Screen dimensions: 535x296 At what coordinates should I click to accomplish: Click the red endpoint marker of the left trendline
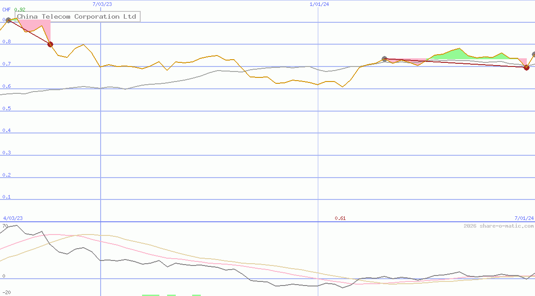click(50, 44)
